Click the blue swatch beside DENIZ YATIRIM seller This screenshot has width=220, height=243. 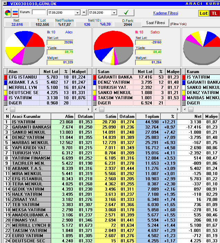[95, 82]
